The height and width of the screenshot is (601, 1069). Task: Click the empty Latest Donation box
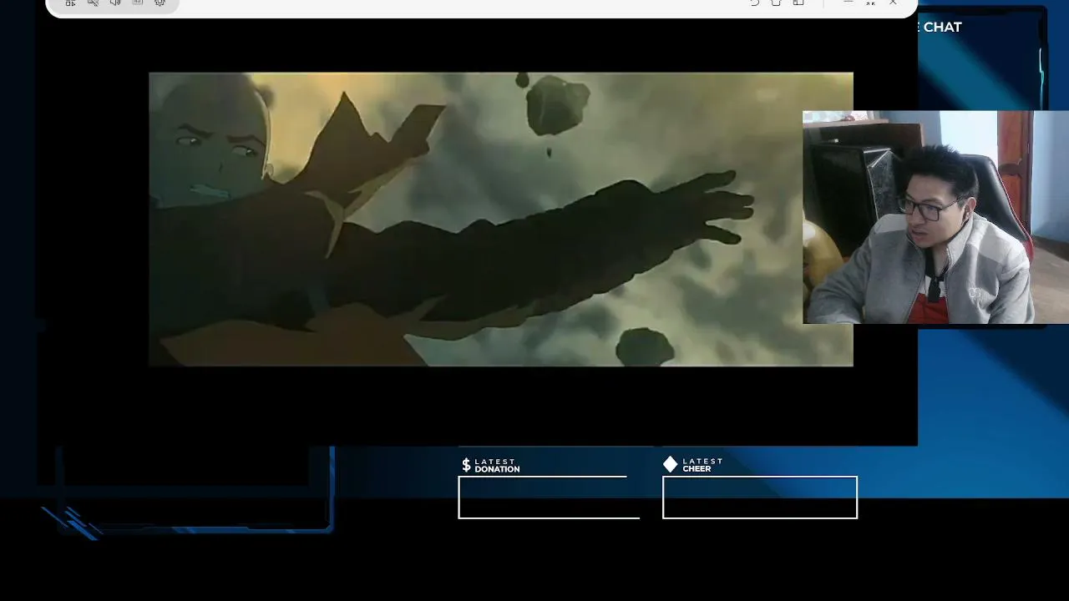click(x=549, y=497)
